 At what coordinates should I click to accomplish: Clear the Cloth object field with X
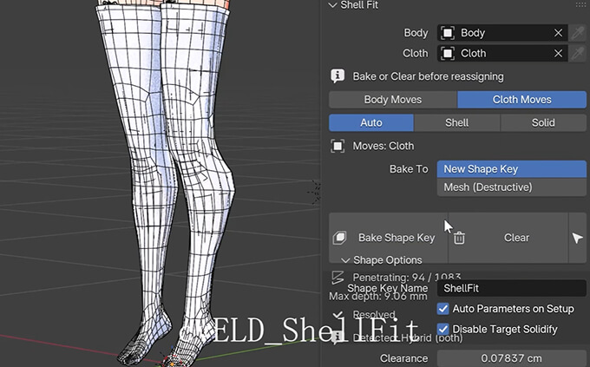(x=558, y=54)
